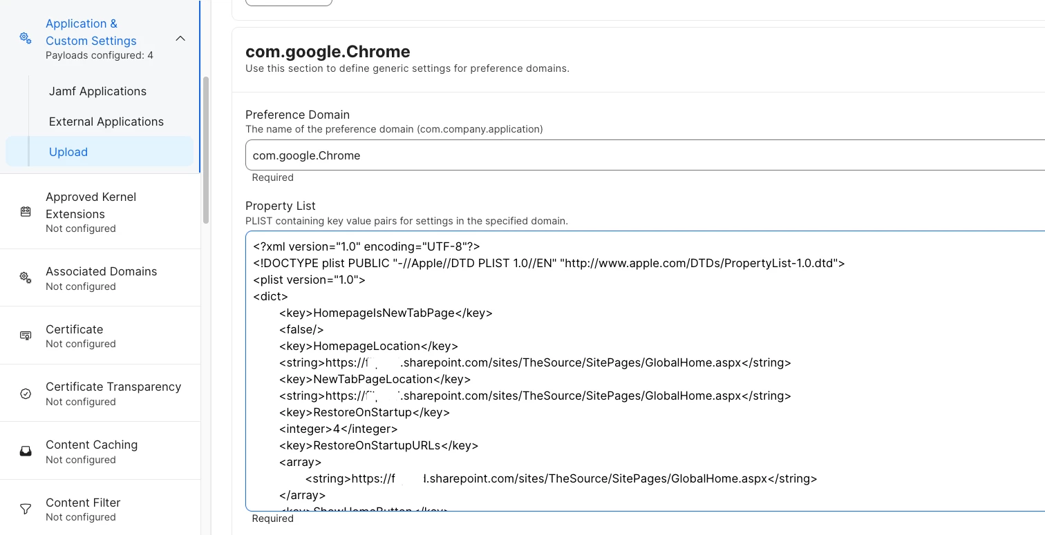Open Content Caching payload
1045x535 pixels.
(100, 451)
